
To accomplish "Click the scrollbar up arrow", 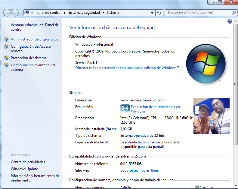I will (x=235, y=21).
